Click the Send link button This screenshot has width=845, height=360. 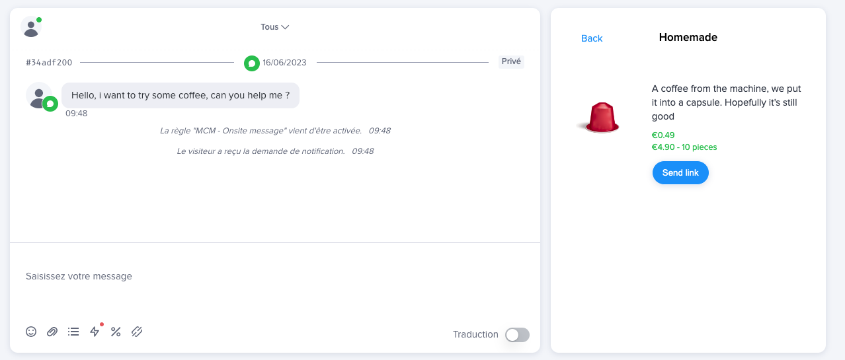click(680, 172)
